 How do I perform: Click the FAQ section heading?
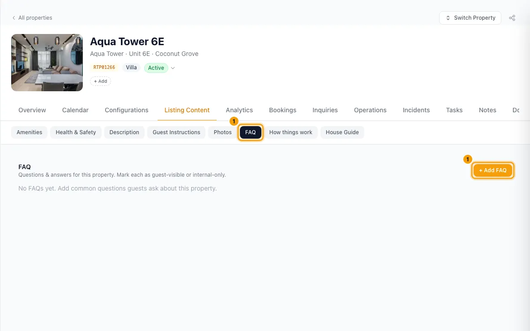[24, 167]
